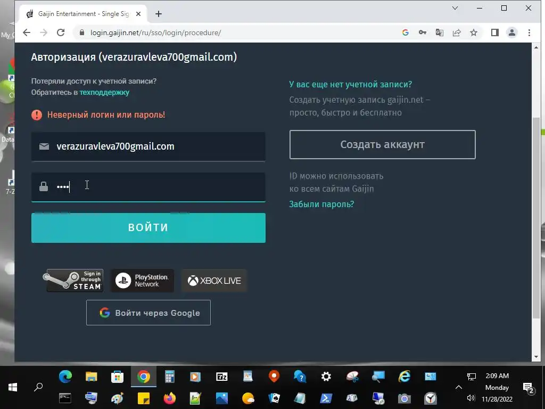Open the saved passwords key icon
Screen dimensions: 545x409
[x=422, y=32]
